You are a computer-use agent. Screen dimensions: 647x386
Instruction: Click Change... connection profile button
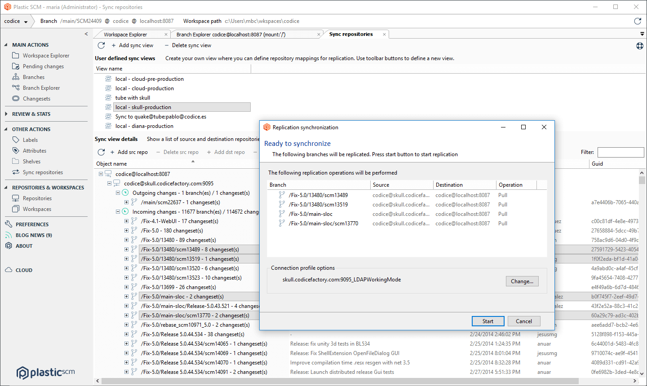point(522,281)
